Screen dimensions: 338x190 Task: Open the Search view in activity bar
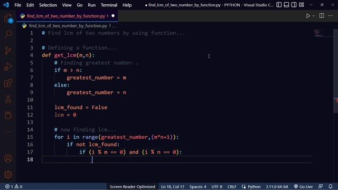8,34
